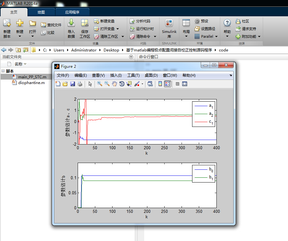Click 社区 (Community) in the toolstrip

point(242,21)
